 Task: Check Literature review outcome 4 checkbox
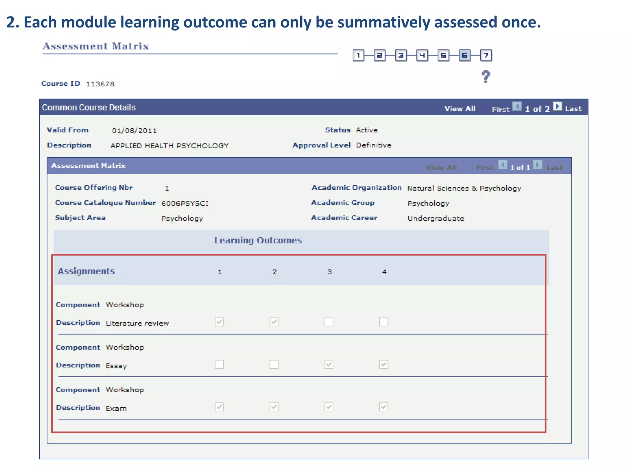[384, 322]
